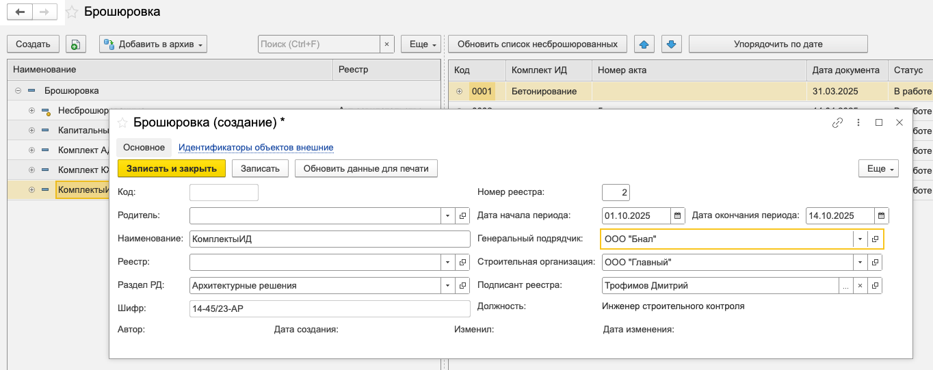Click into the Шифр input field
The image size is (933, 370).
point(330,309)
